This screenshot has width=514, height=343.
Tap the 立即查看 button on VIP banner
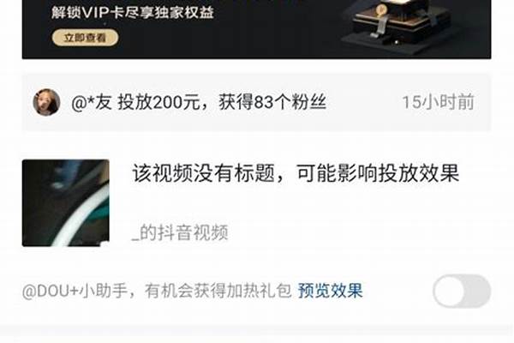tap(85, 38)
